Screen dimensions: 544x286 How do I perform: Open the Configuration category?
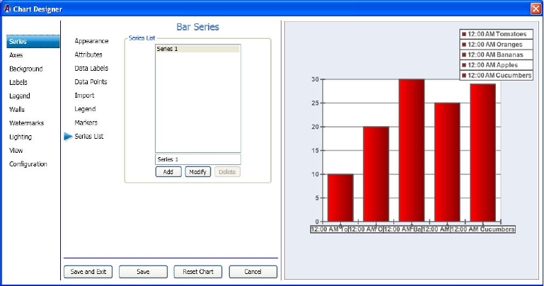(28, 164)
